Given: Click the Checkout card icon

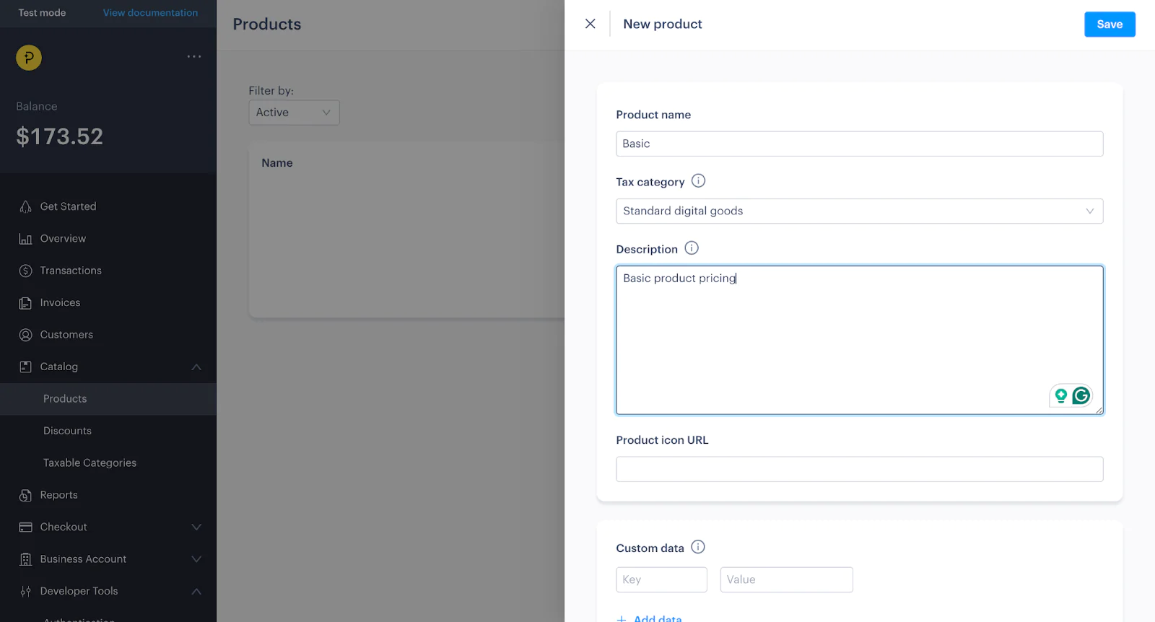Looking at the screenshot, I should 25,527.
